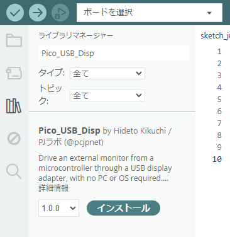The width and height of the screenshot is (230, 237).
Task: Open the Sketchbook folder sidebar icon
Action: 14,40
